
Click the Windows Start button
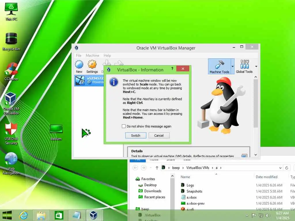[7, 215]
